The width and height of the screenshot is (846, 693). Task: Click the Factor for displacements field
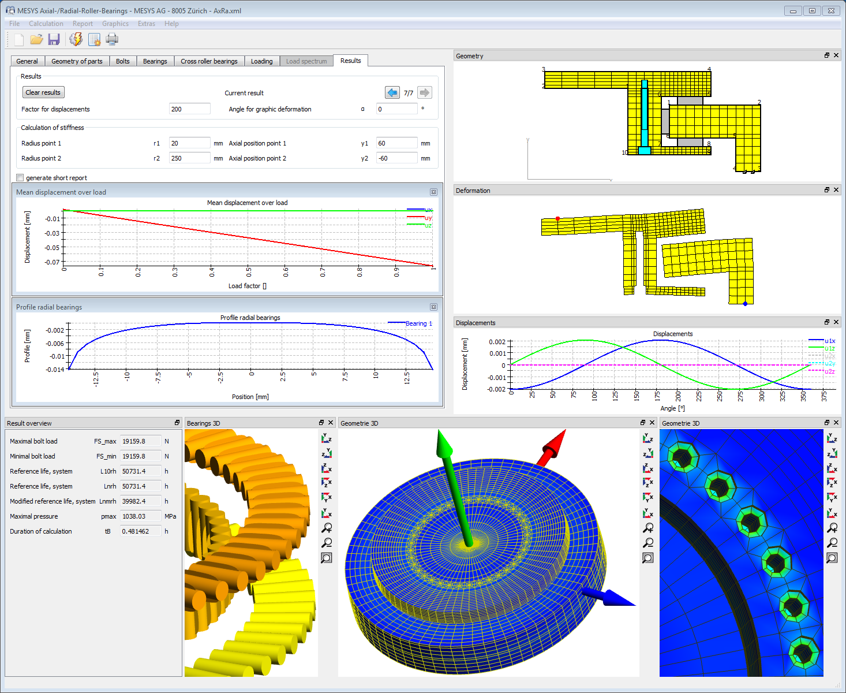190,109
